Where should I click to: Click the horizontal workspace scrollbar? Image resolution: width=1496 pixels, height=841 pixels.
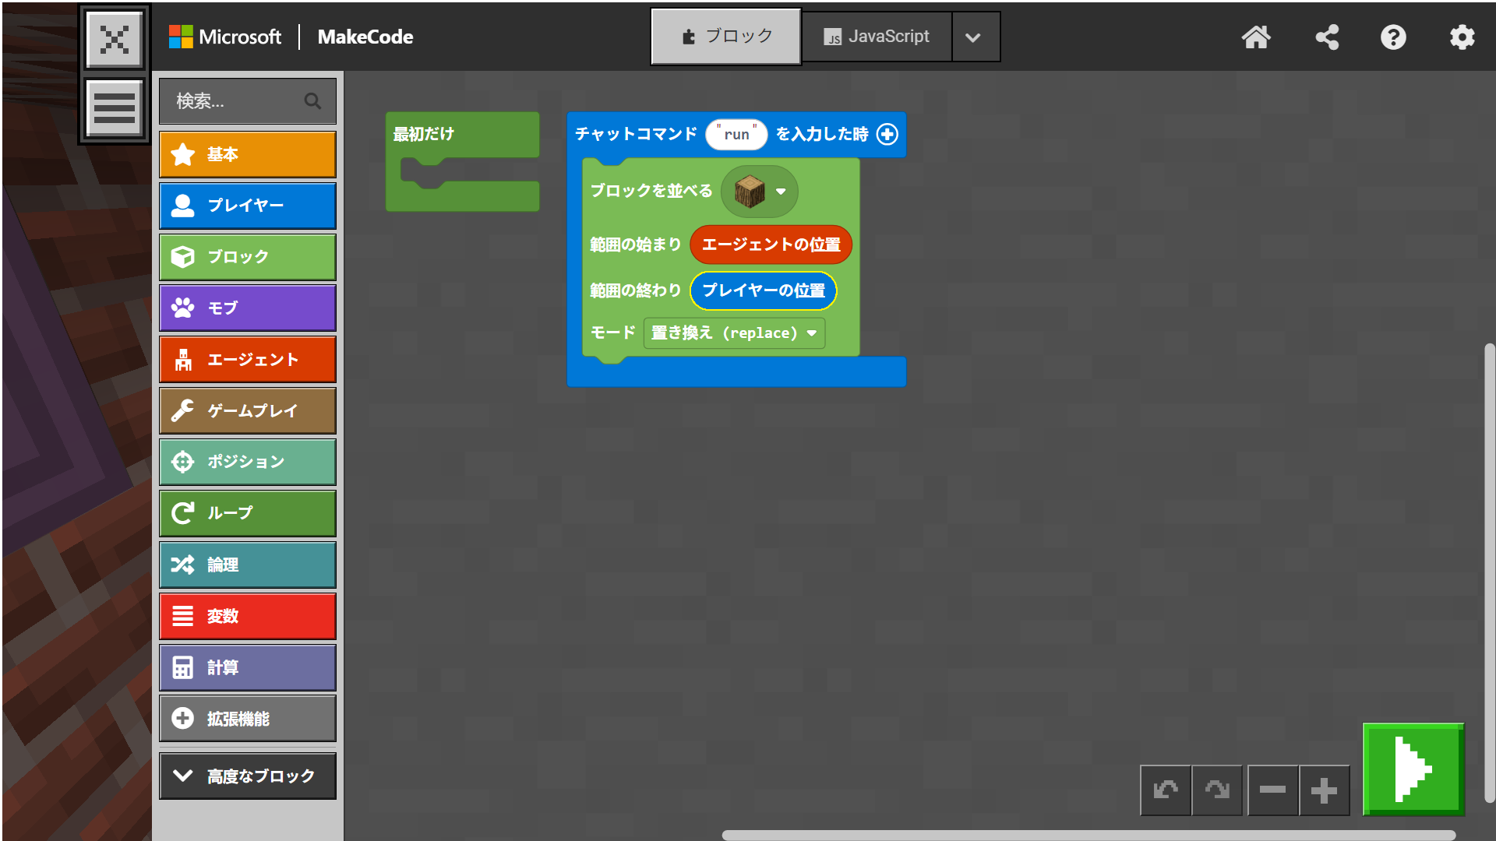[1088, 835]
